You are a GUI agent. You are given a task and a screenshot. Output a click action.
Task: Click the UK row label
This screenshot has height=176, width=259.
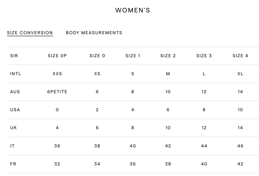click(14, 128)
